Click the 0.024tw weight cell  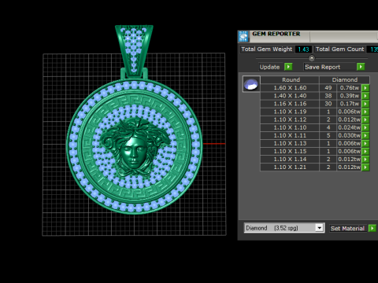coord(349,127)
